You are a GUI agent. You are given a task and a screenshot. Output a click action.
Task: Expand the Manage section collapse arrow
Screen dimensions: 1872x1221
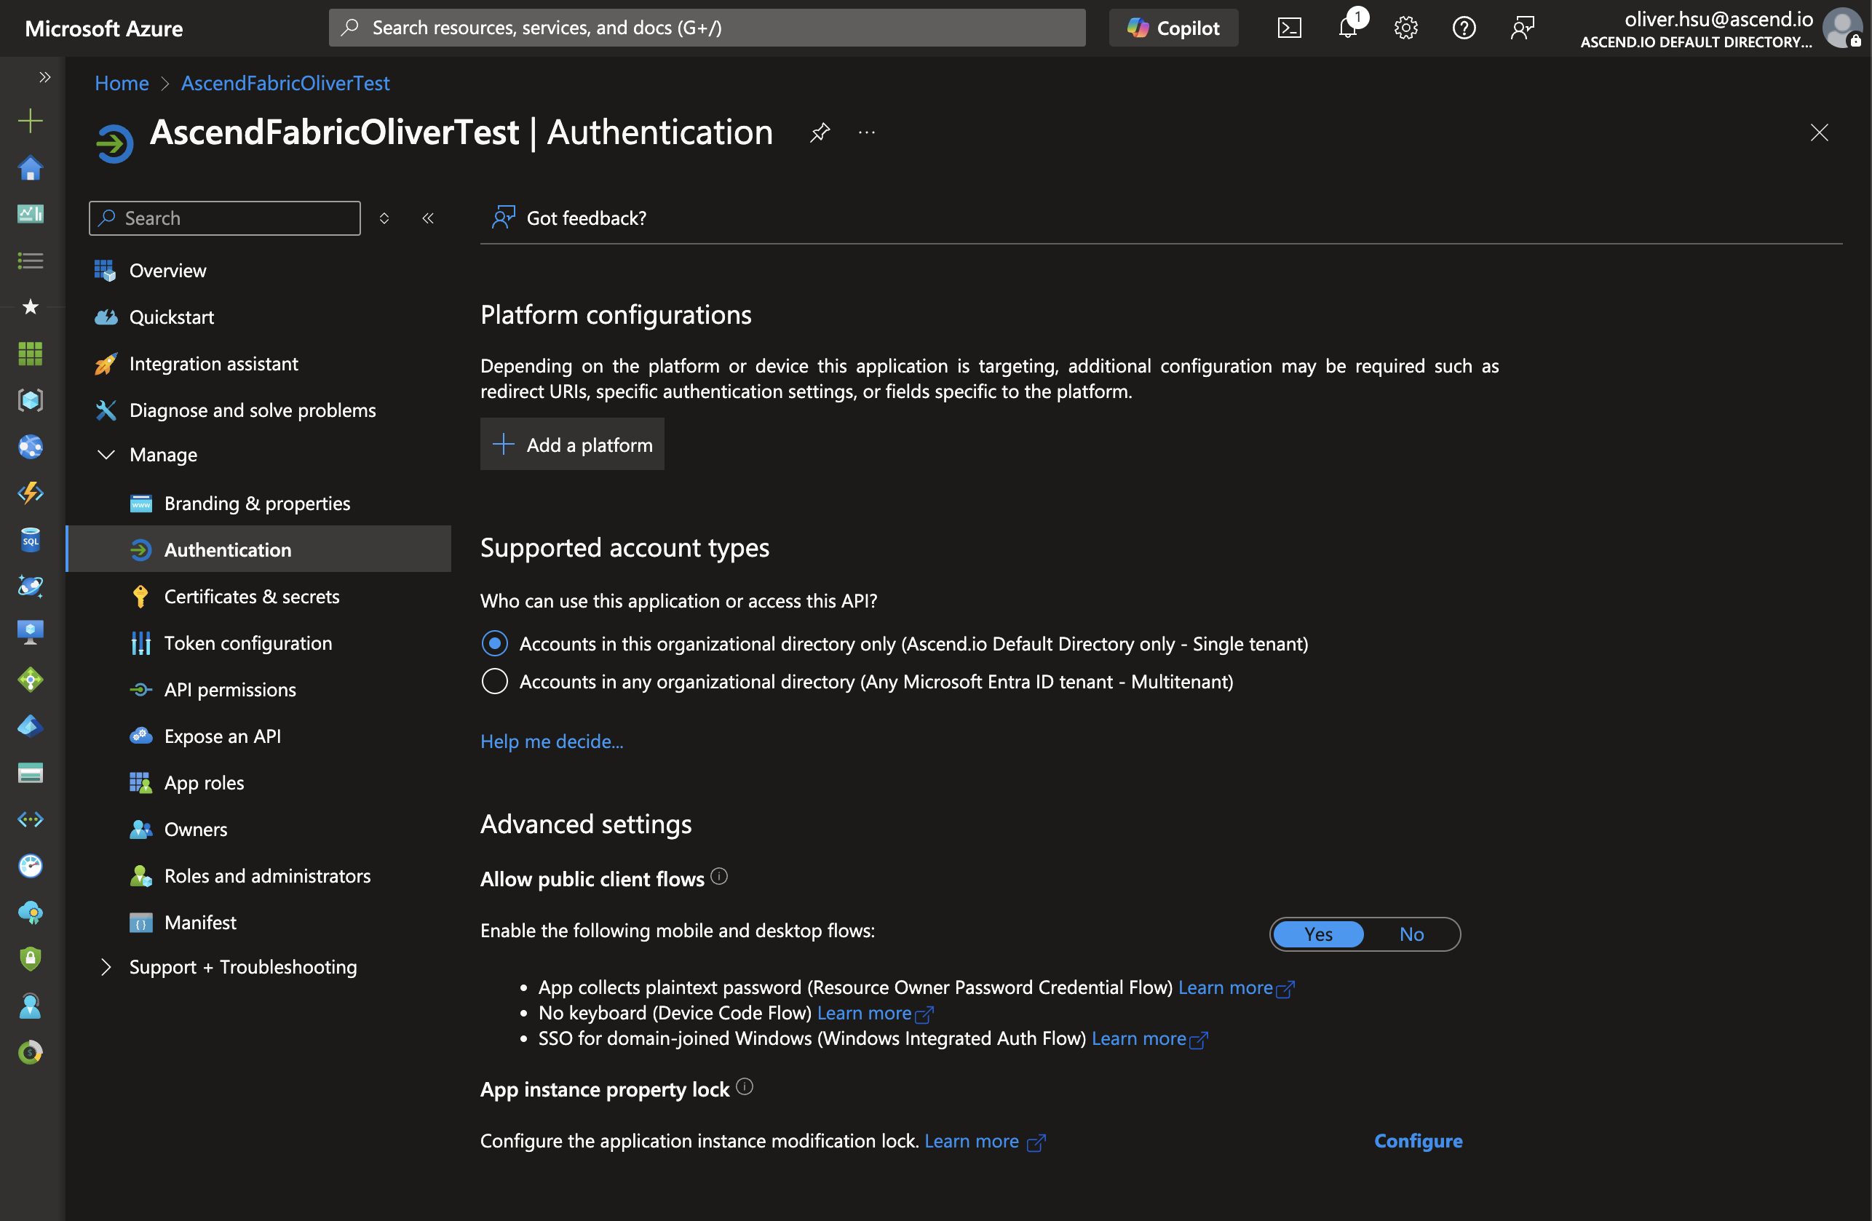click(106, 454)
